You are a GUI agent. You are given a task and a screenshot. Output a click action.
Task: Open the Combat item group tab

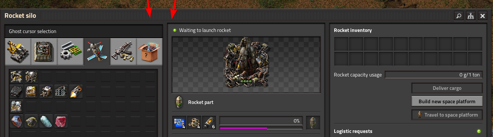pos(123,52)
